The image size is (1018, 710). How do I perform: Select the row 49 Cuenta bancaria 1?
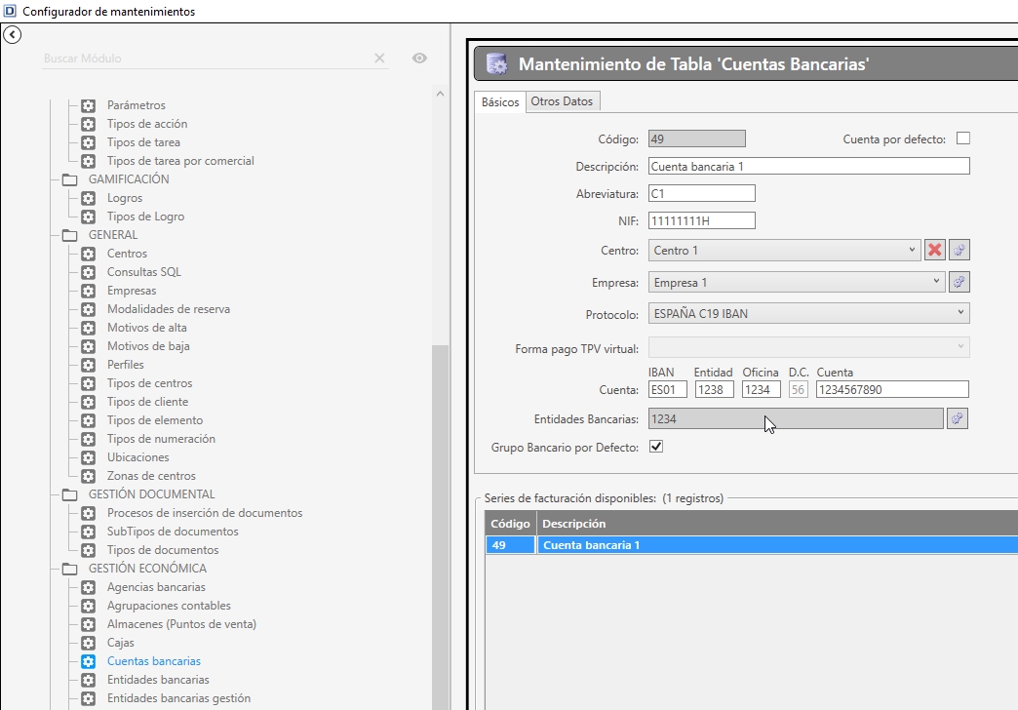click(751, 545)
